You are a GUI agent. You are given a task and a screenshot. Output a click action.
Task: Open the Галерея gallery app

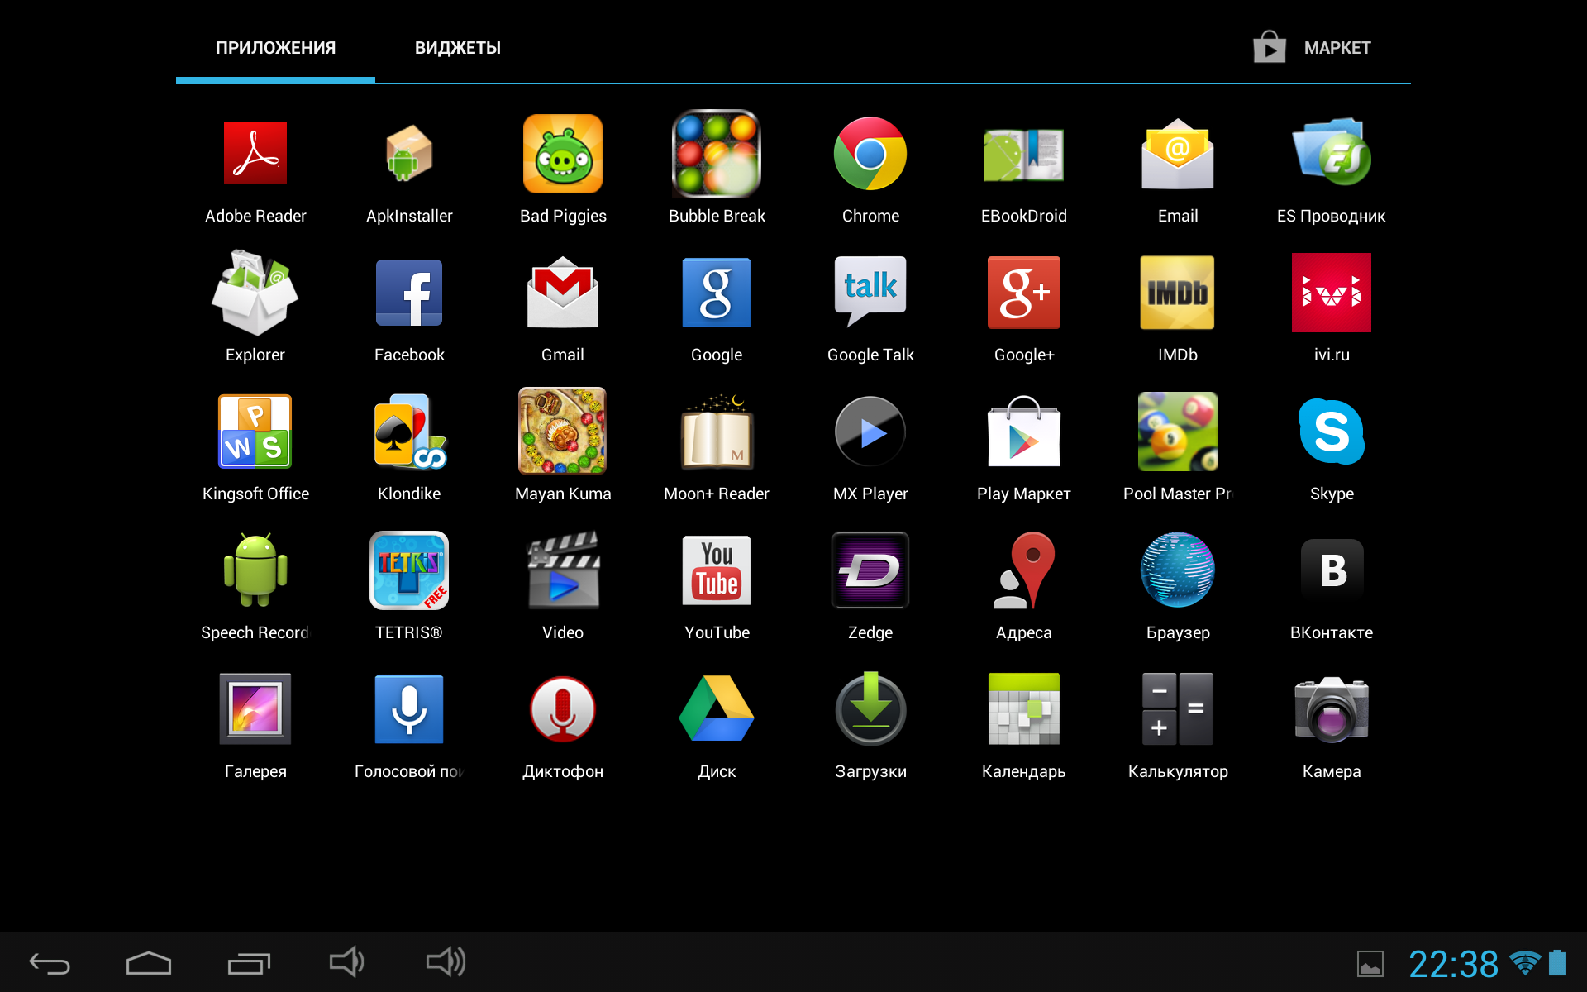[255, 709]
